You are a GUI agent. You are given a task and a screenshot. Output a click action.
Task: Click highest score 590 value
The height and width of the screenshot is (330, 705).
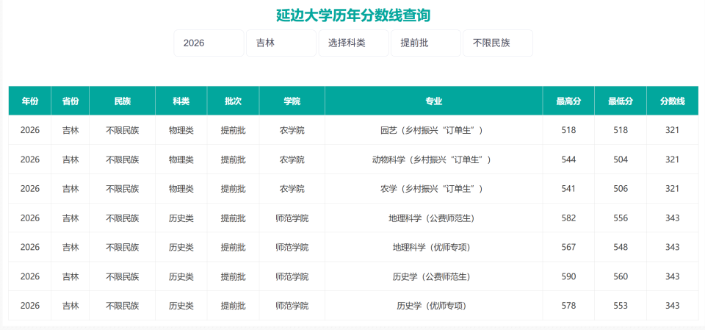[568, 276]
